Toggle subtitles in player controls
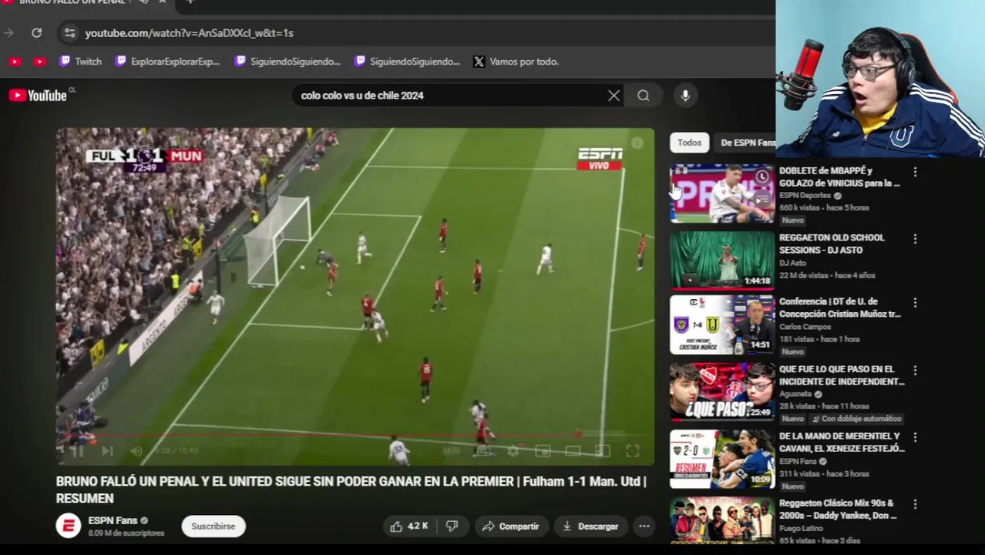The width and height of the screenshot is (985, 555). [x=483, y=451]
